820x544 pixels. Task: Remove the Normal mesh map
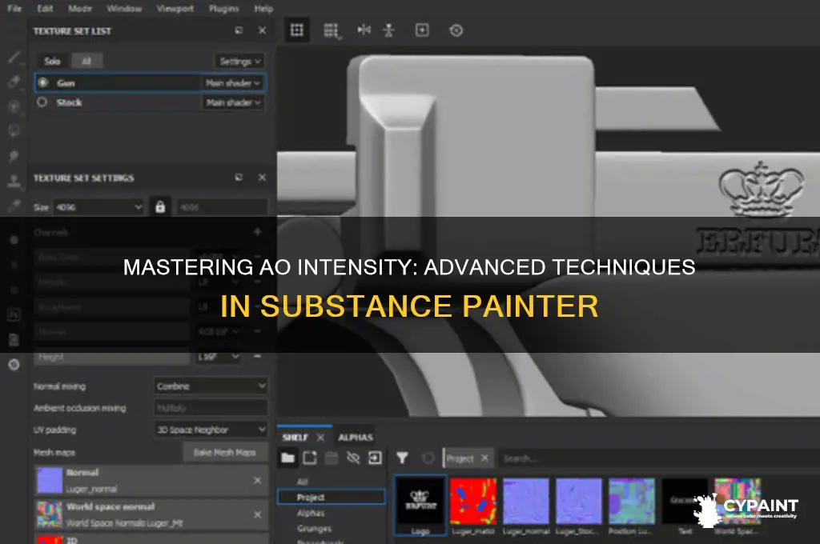point(257,480)
